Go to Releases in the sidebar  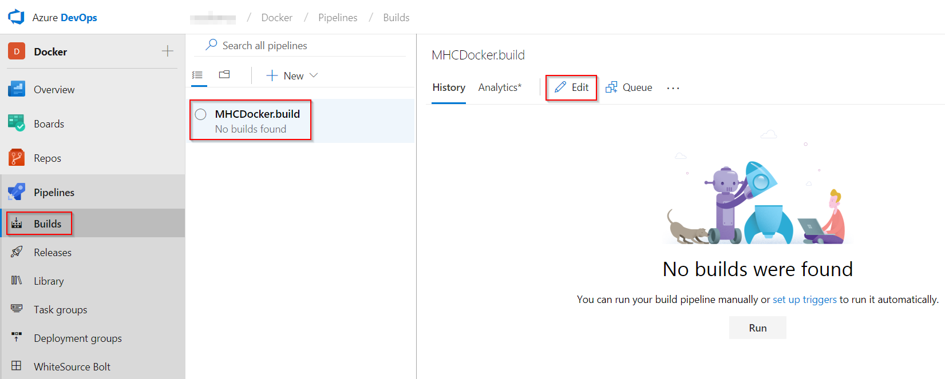[x=92, y=252]
